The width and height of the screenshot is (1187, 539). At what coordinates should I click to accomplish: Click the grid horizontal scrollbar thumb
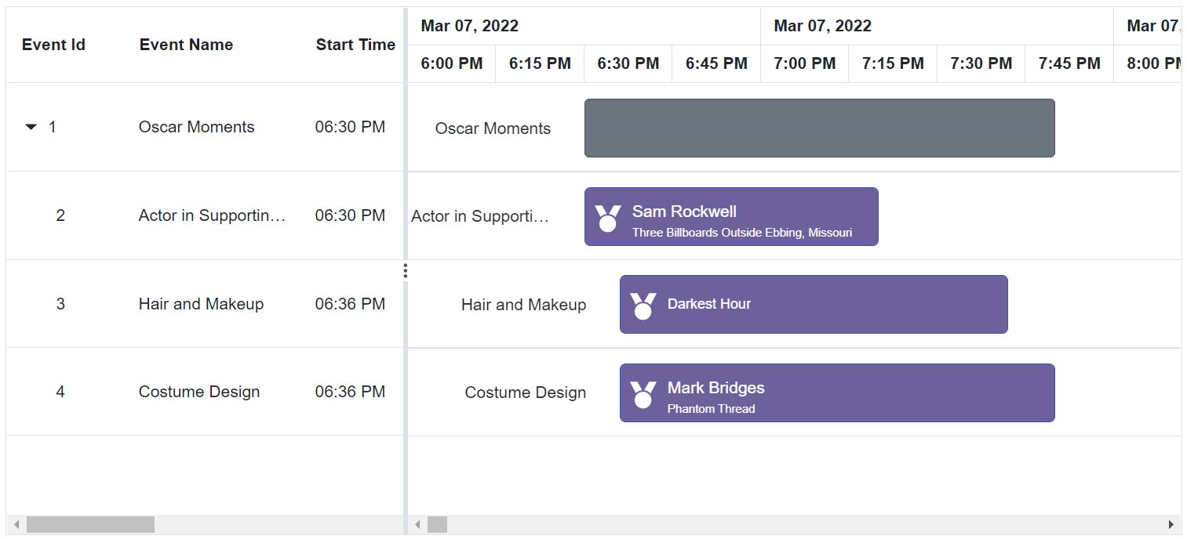[x=90, y=525]
